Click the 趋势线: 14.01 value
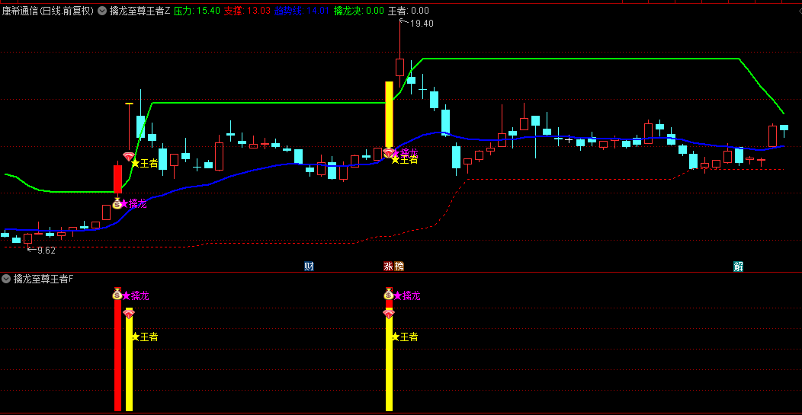The image size is (802, 415). tap(302, 10)
